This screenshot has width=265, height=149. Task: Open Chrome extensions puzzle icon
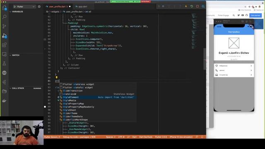pyautogui.click(x=256, y=7)
